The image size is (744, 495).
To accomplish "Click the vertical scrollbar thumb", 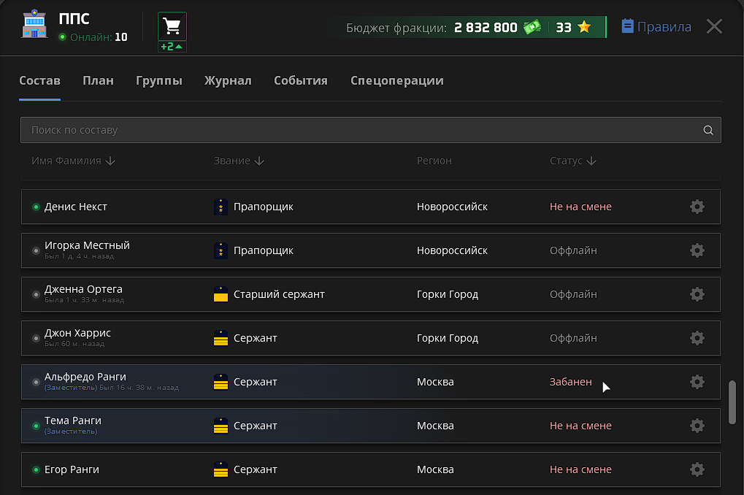I will click(732, 402).
